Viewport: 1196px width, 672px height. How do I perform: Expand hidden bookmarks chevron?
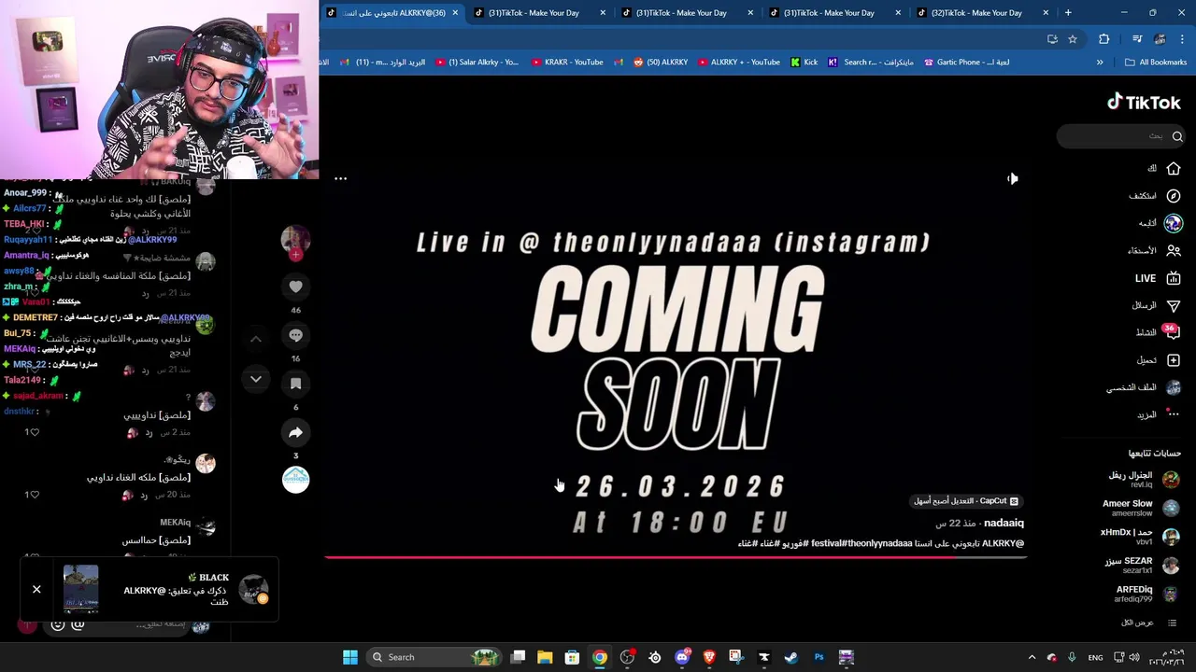pos(1100,63)
